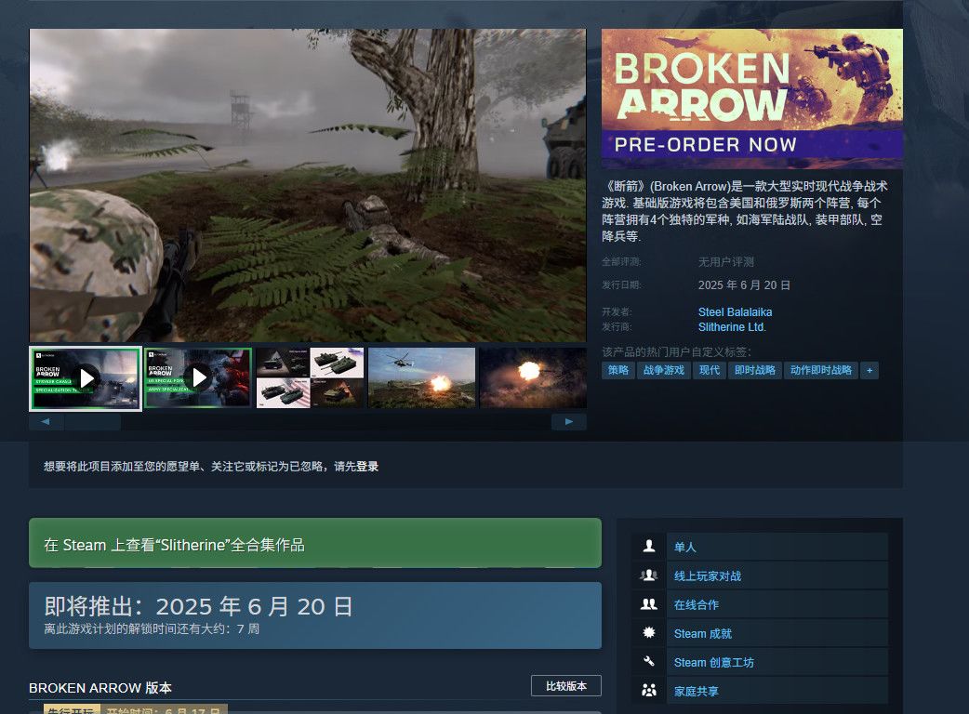This screenshot has height=714, width=969.
Task: Move media strip back with left arrow
Action: click(x=46, y=422)
